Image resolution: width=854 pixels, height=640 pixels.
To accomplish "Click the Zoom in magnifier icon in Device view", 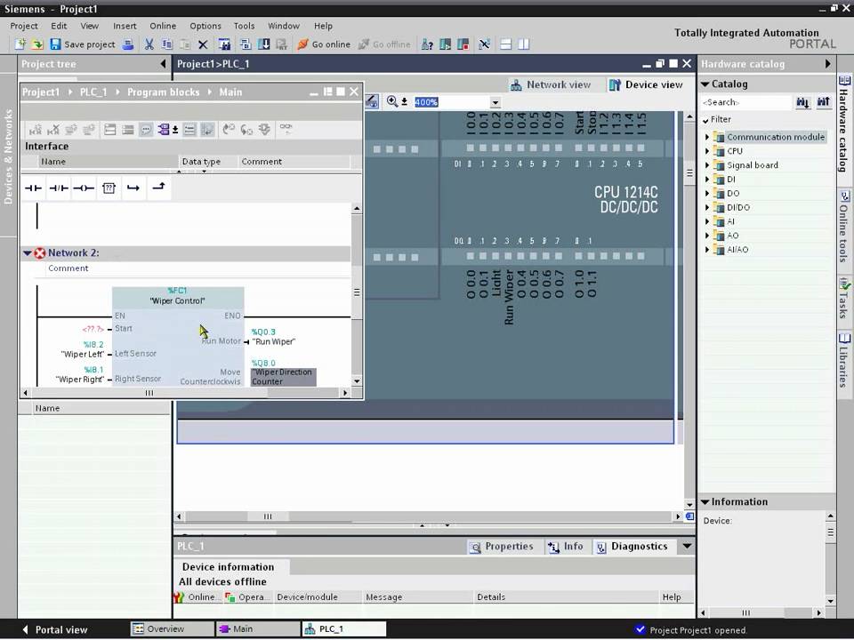I will [x=392, y=101].
